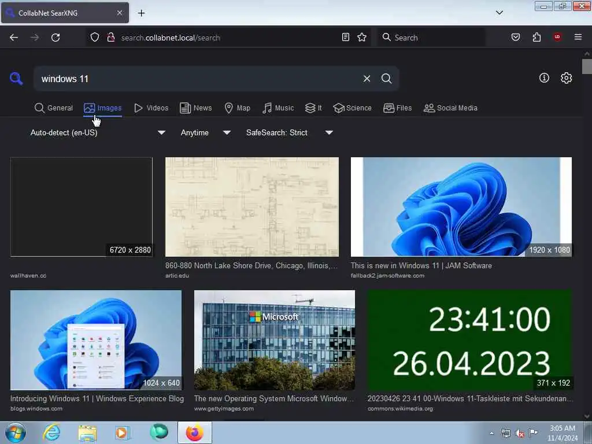Screen dimensions: 592x444
Task: Reload the current page
Action: pyautogui.click(x=55, y=38)
